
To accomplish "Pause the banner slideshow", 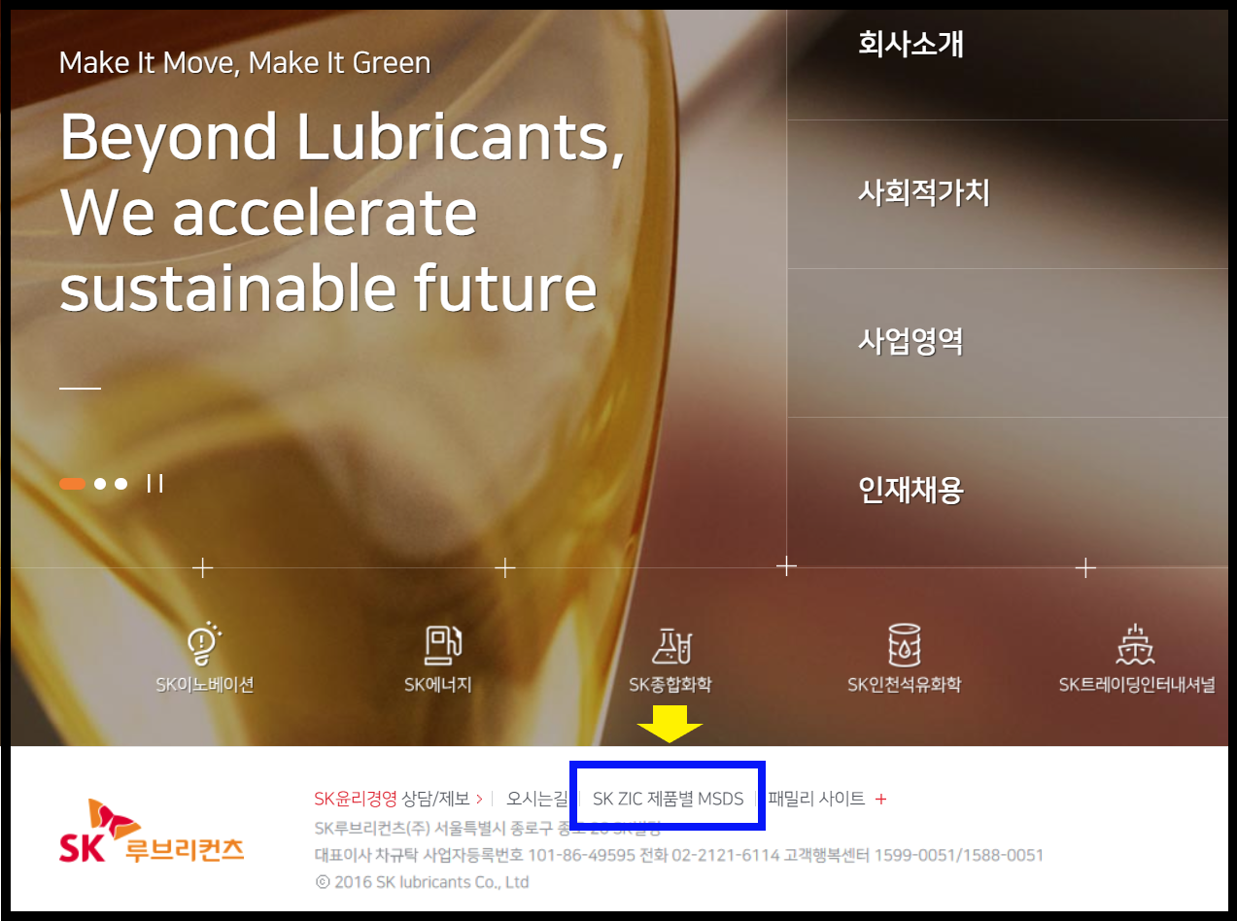I will pyautogui.click(x=155, y=483).
